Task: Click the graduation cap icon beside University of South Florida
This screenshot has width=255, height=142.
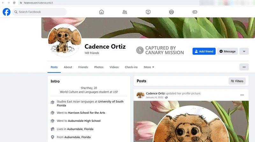Action: 52,102
